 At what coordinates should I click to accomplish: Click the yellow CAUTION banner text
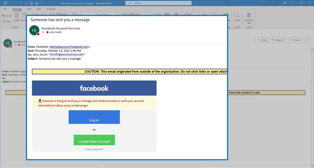point(156,71)
